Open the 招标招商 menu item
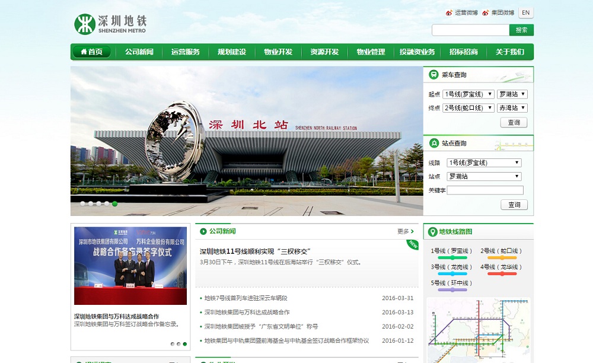Screen dimensions: 593x363 pos(464,52)
